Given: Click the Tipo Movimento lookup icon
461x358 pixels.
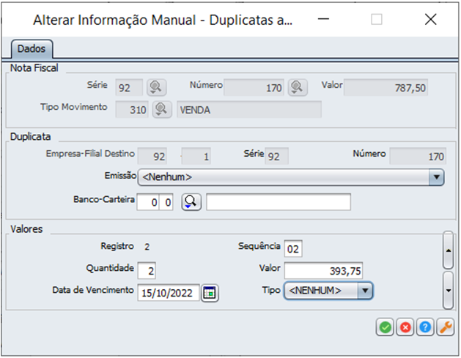Looking at the screenshot, I should pos(161,109).
